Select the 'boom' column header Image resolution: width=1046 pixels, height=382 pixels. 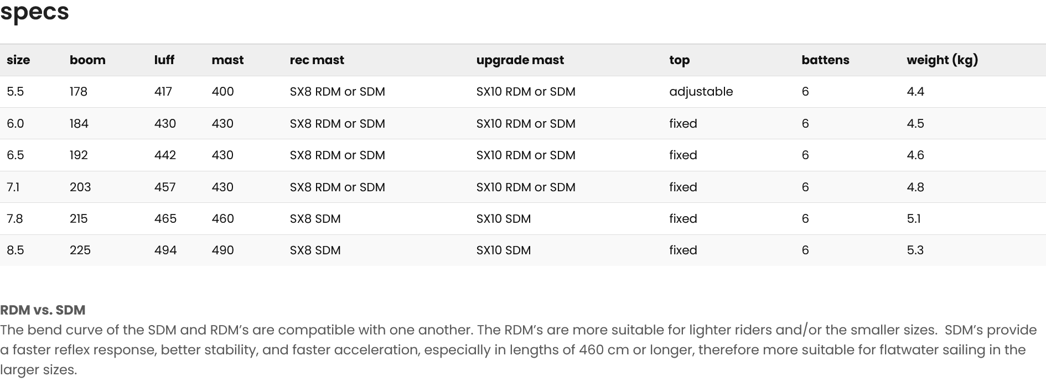(x=87, y=60)
